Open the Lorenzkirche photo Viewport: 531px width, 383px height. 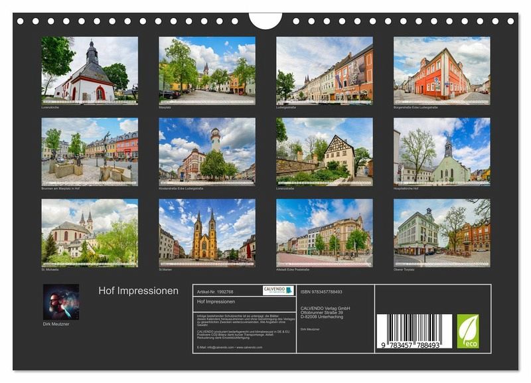pyautogui.click(x=90, y=69)
